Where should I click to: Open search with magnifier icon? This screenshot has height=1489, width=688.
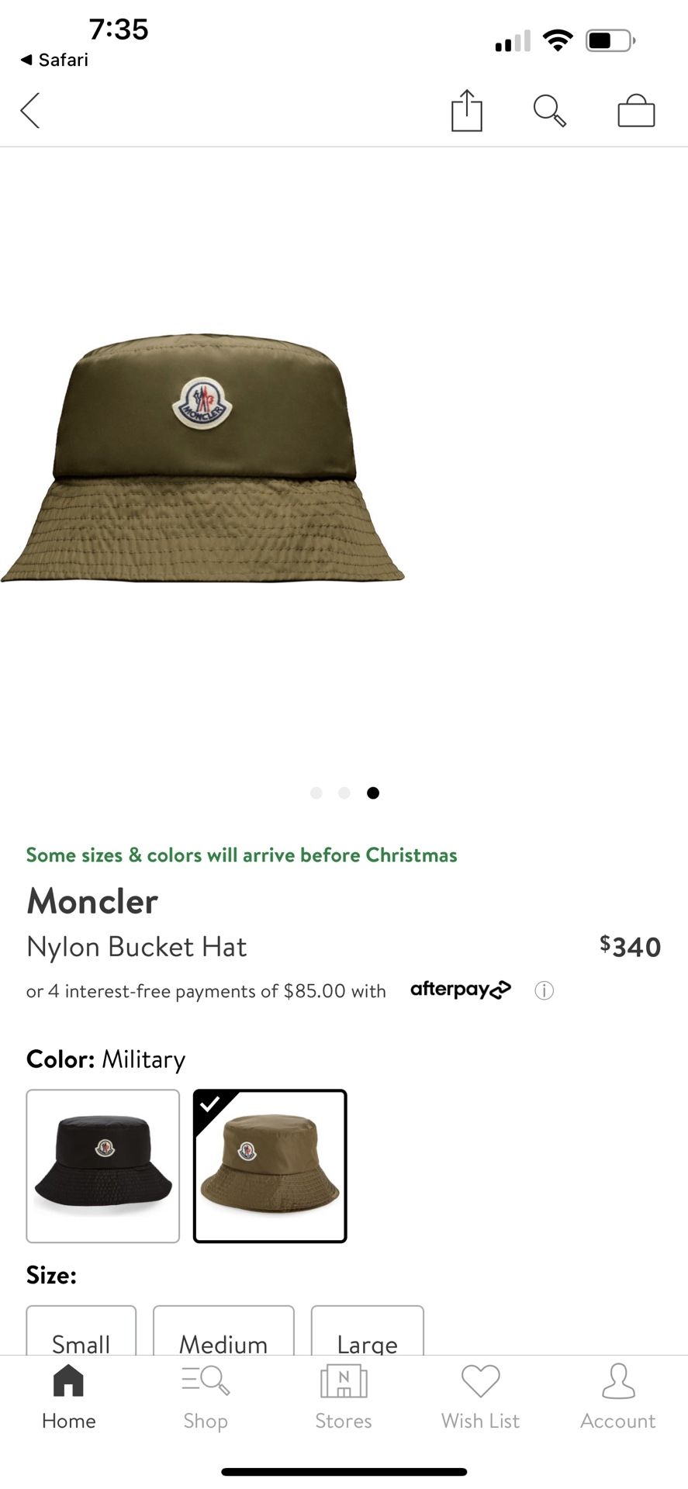click(x=550, y=111)
